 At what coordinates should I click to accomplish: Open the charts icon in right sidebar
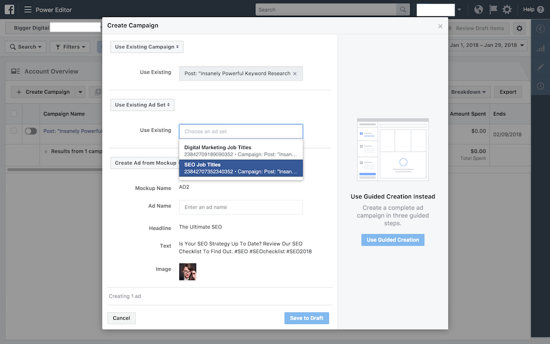coord(541,48)
